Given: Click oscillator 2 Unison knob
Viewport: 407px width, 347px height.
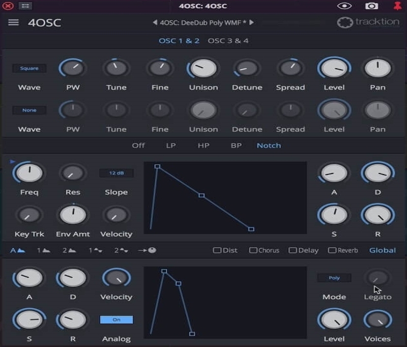Looking at the screenshot, I should [x=203, y=110].
